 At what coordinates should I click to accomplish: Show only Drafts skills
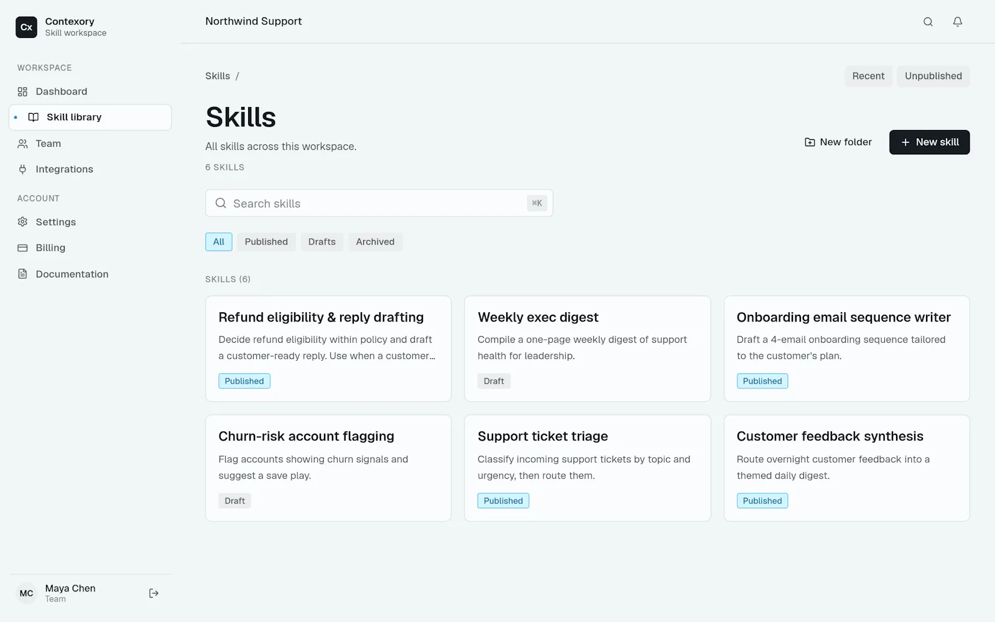[x=322, y=242]
